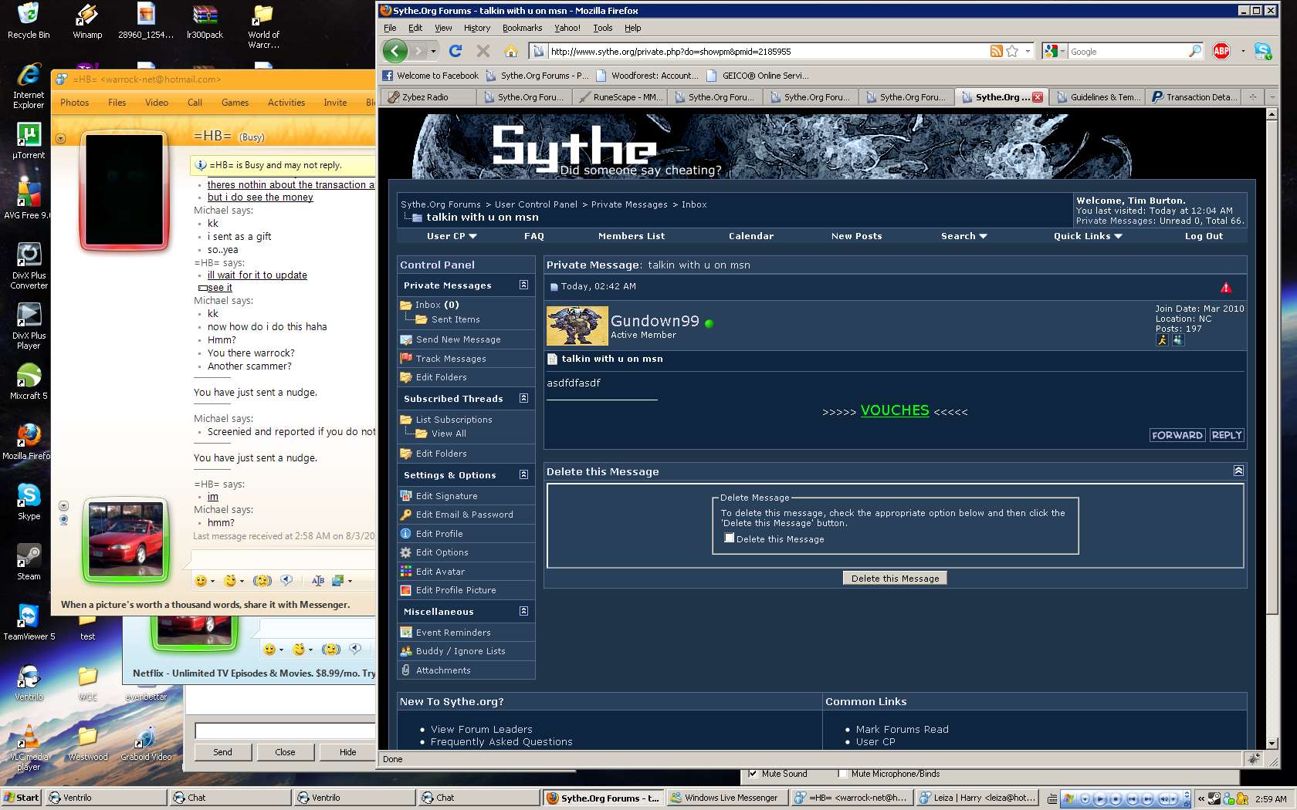Click the Google search input box
Viewport: 1297px width, 810px height.
tap(1128, 51)
